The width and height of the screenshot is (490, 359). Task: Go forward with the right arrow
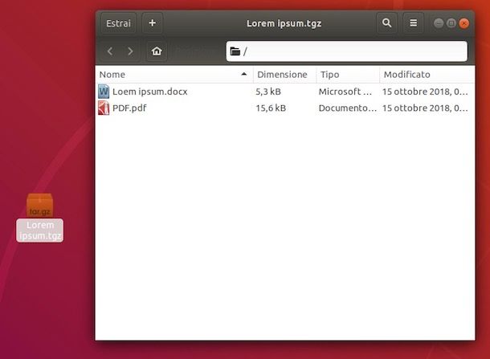[x=130, y=51]
